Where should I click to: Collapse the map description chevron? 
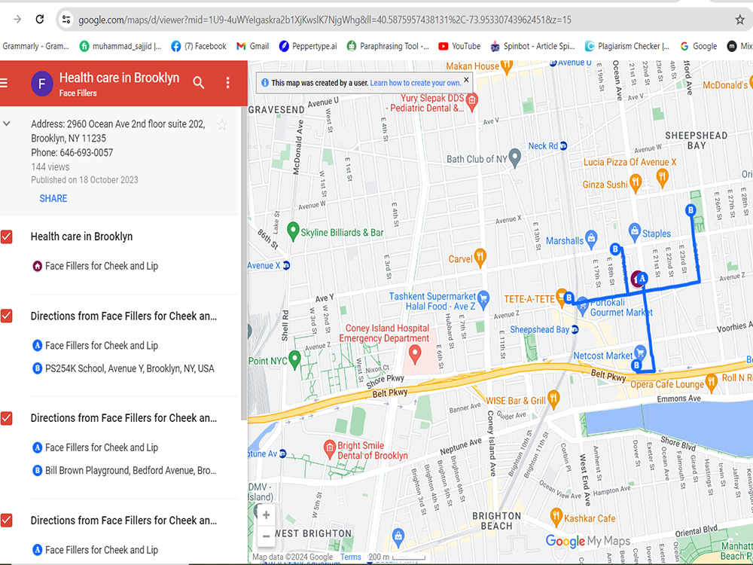pos(7,124)
